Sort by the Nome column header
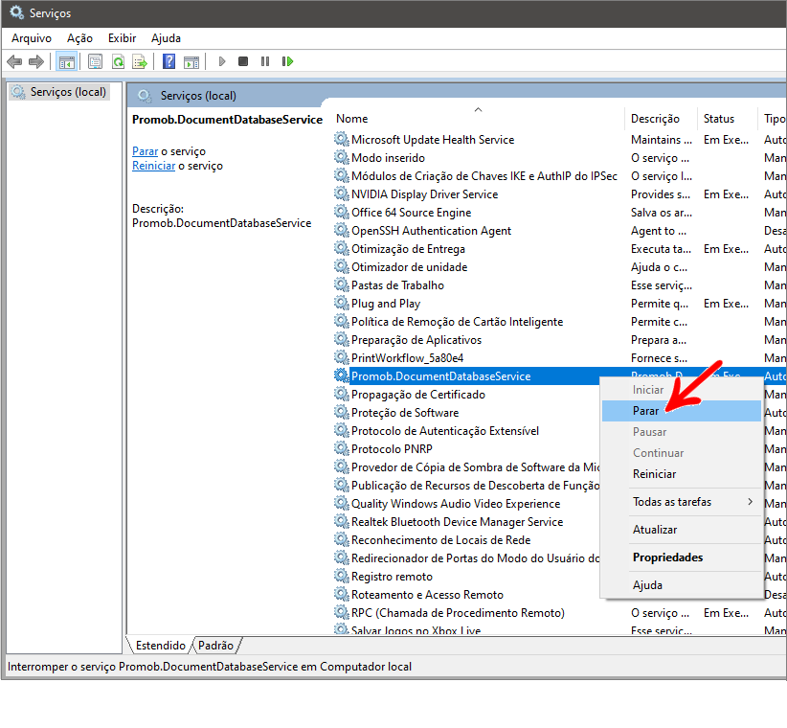787x728 pixels. point(478,119)
